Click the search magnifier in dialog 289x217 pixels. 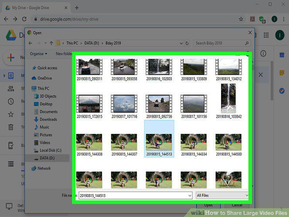247,43
